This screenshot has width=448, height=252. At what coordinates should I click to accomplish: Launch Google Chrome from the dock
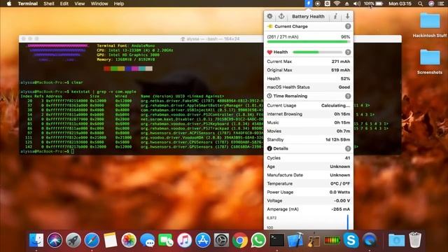point(240,240)
